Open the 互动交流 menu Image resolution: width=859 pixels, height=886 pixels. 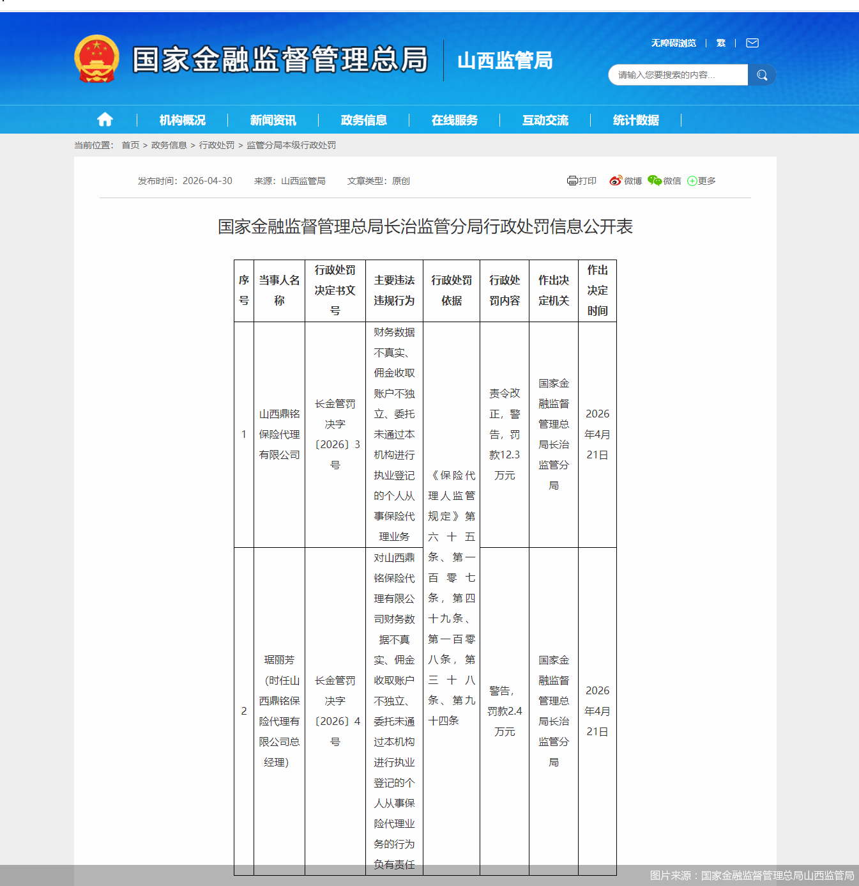(545, 120)
